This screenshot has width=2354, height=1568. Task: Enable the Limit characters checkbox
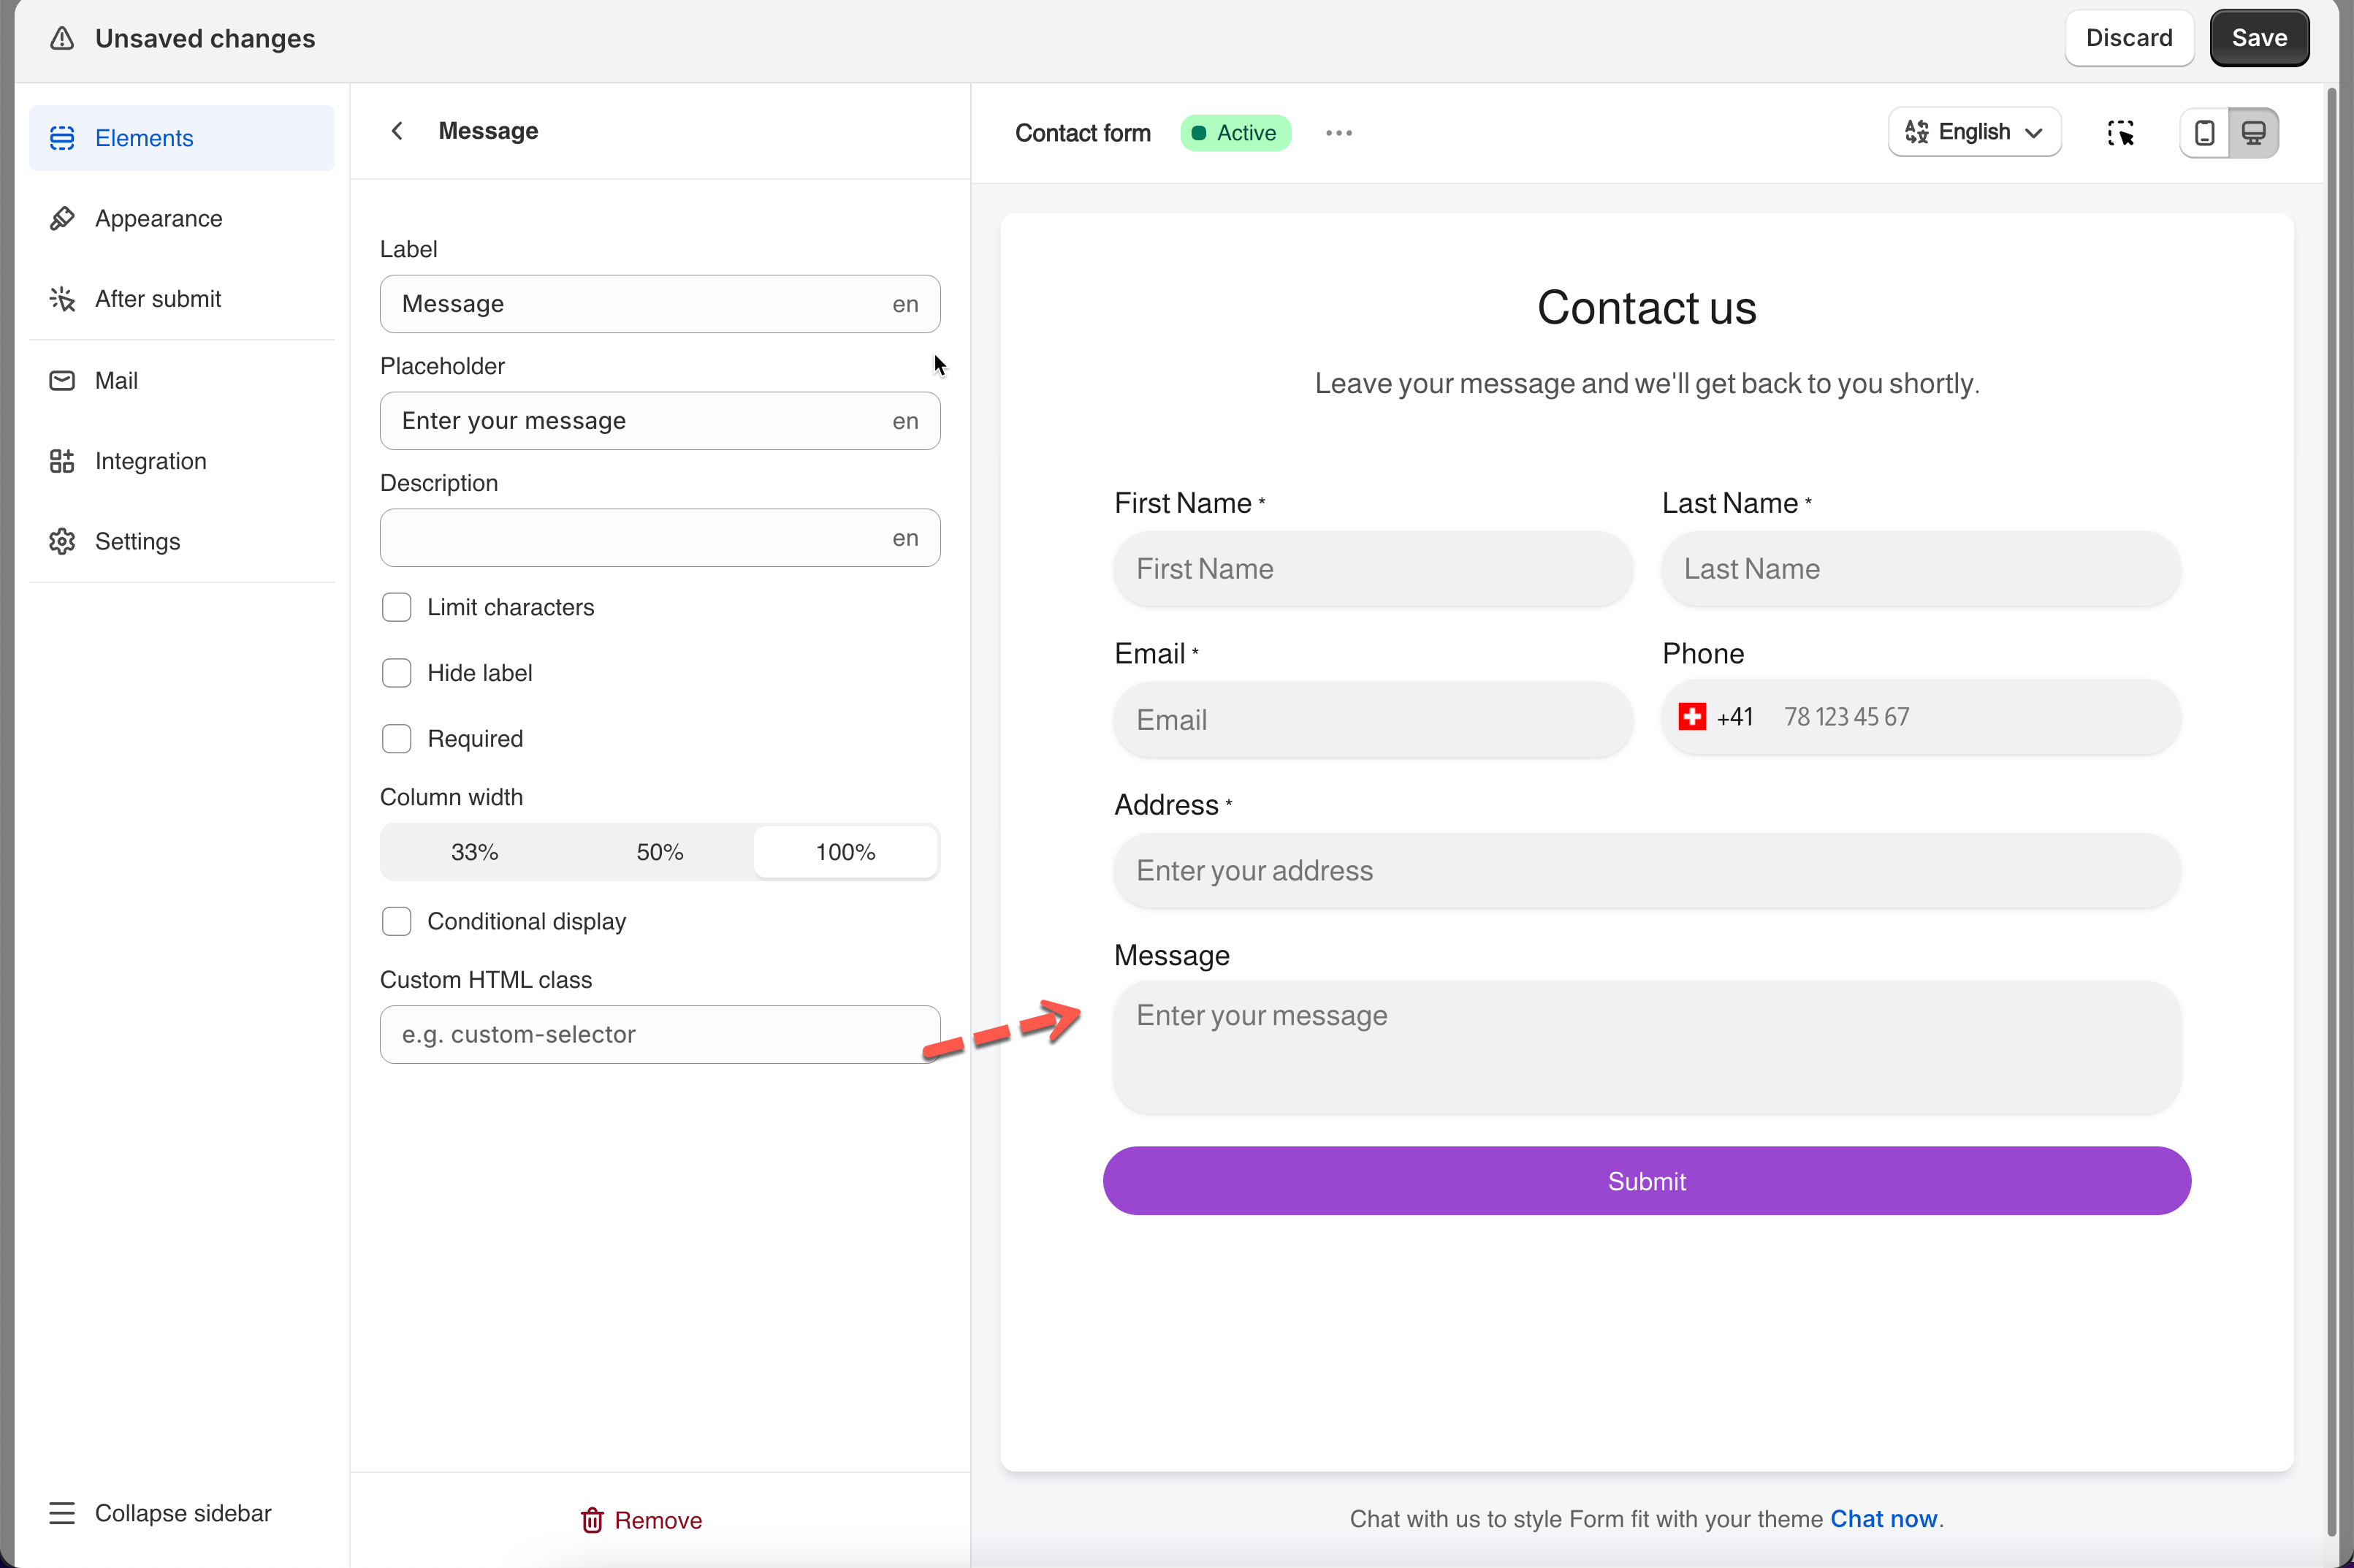[397, 607]
